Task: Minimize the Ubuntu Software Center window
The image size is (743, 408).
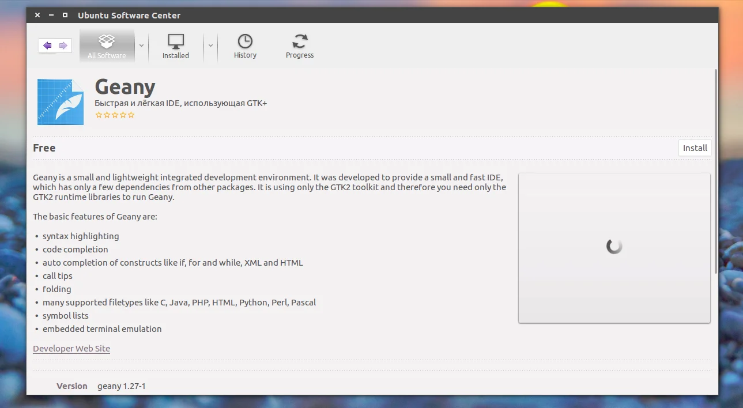Action: (x=51, y=16)
